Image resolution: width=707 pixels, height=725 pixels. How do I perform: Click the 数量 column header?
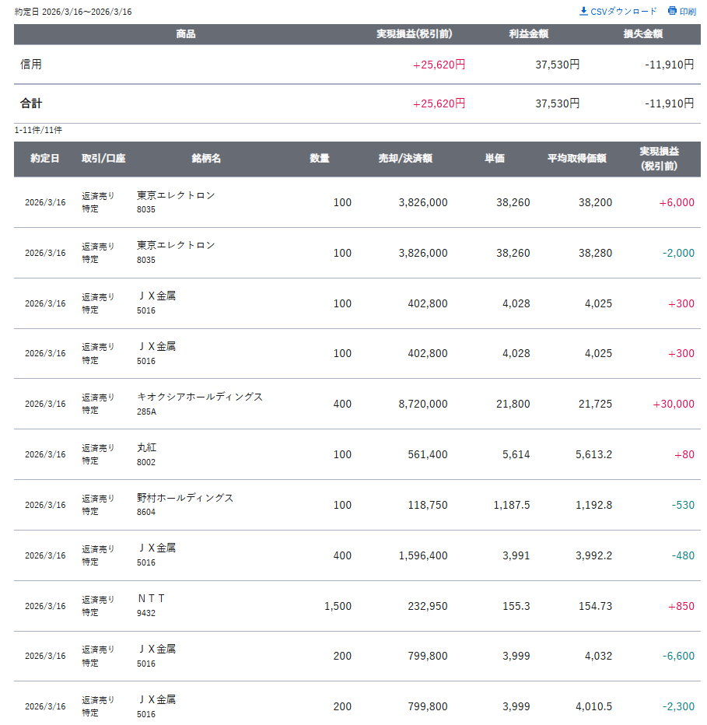[x=320, y=159]
